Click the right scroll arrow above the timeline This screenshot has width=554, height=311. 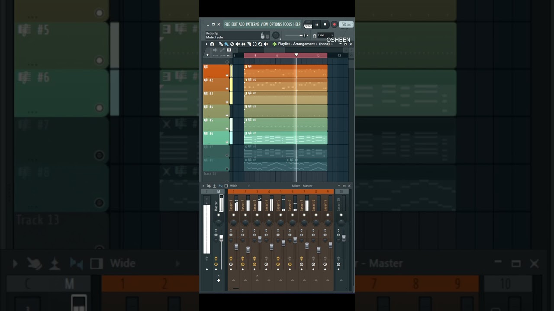346,50
